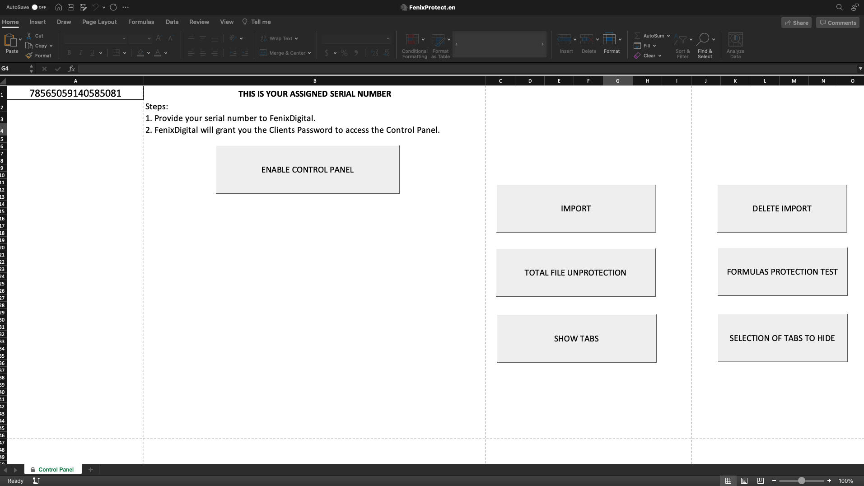Viewport: 864px width, 486px height.
Task: Switch to Normal view in status bar
Action: click(x=728, y=481)
